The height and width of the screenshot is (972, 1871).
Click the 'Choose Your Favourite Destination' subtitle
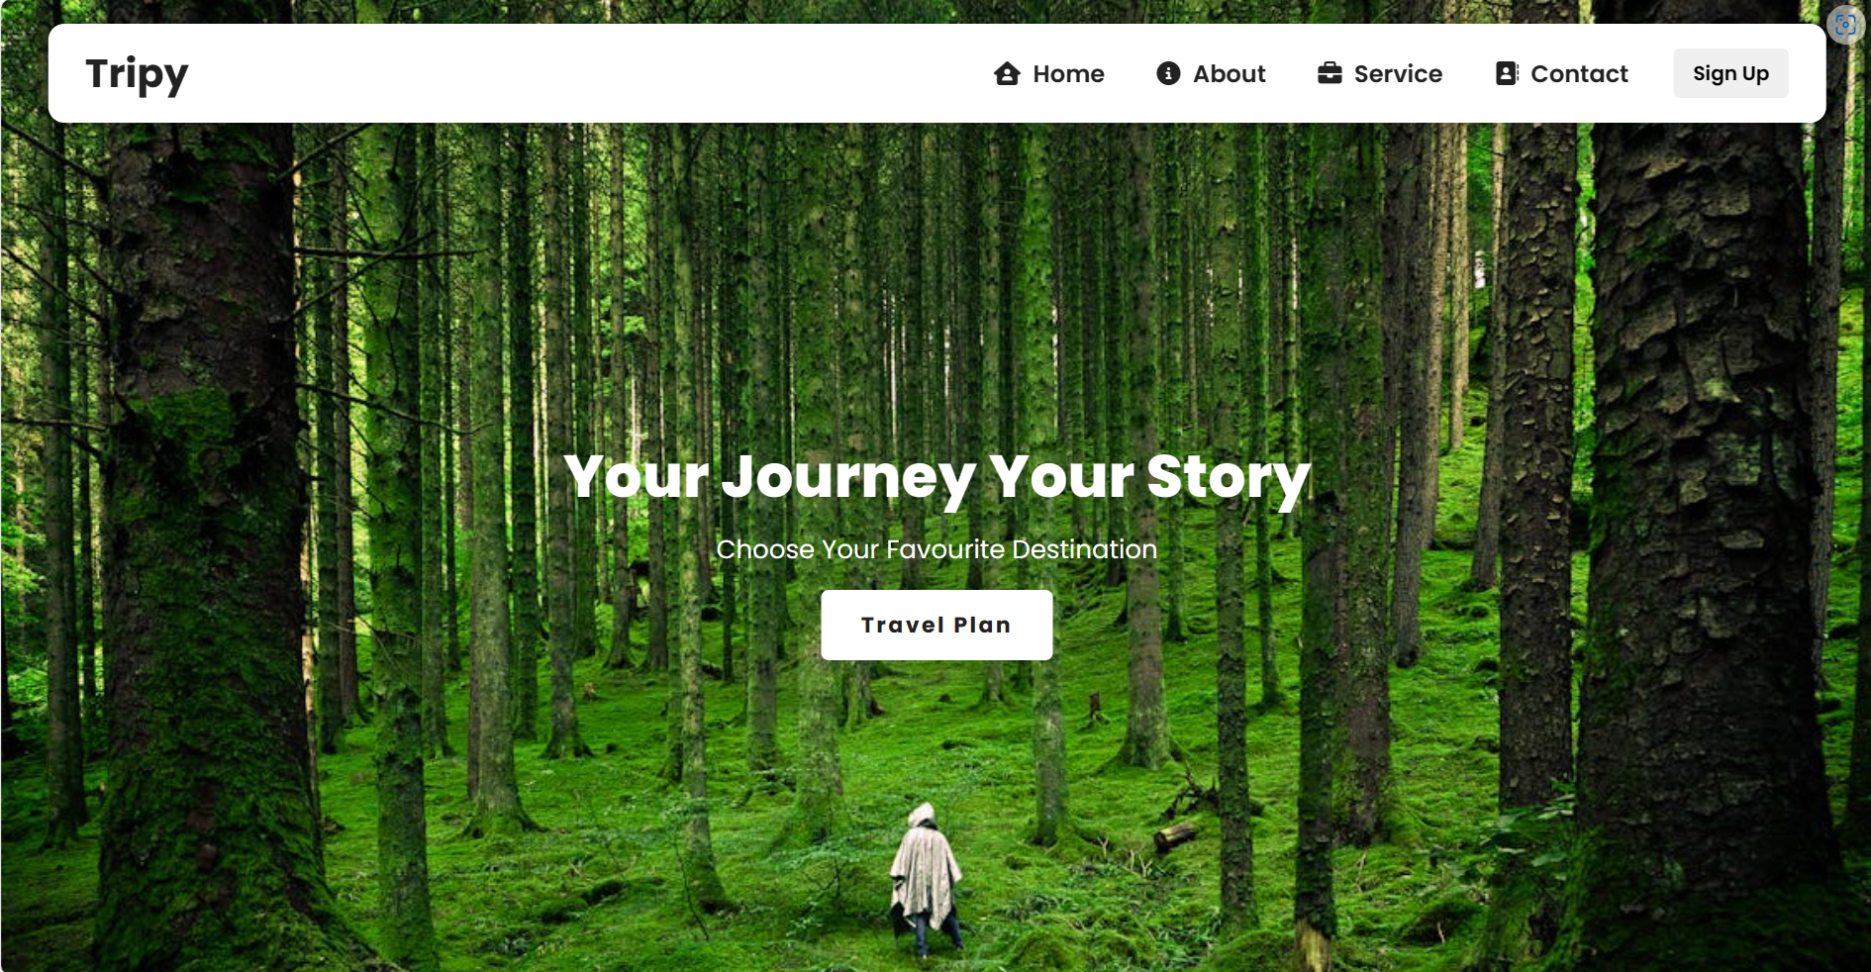click(936, 549)
